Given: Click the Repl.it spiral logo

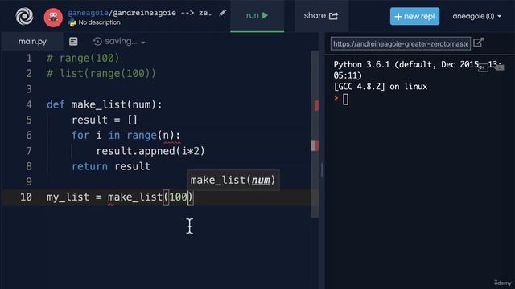Looking at the screenshot, I should (x=24, y=16).
